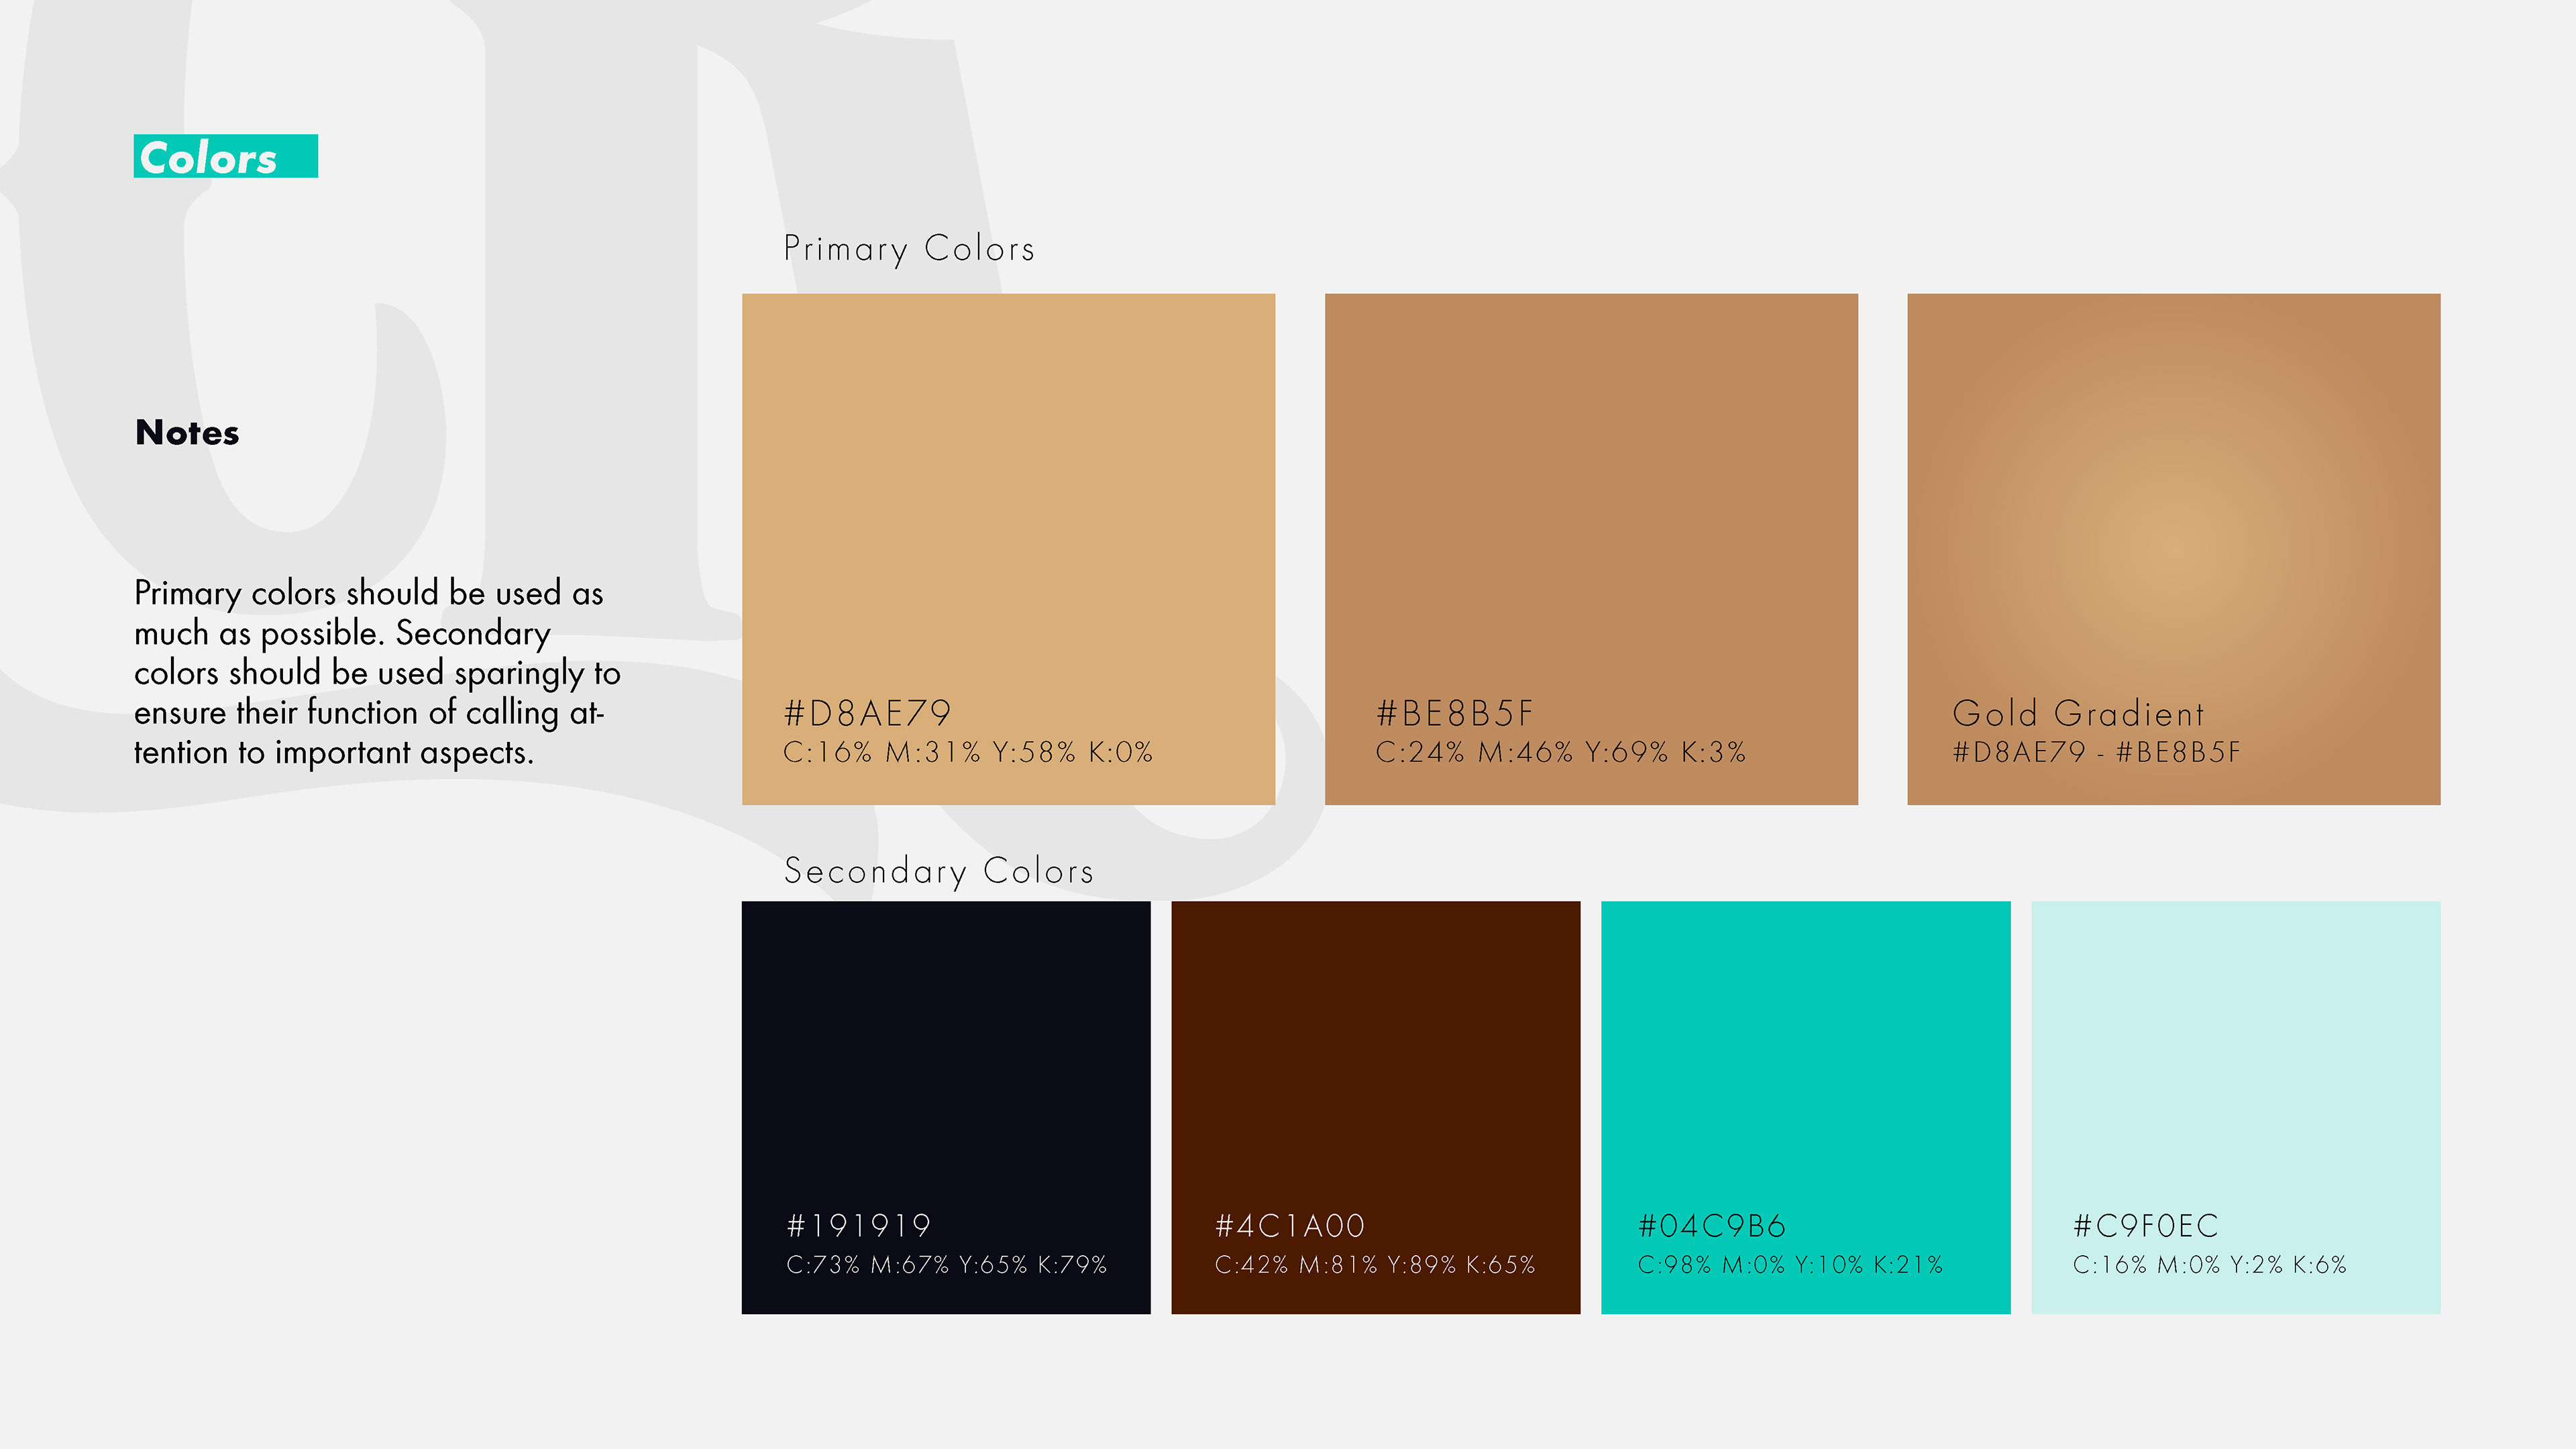Choose the #4C1A00 dark brown swatch
The width and height of the screenshot is (2576, 1449).
(1376, 1107)
